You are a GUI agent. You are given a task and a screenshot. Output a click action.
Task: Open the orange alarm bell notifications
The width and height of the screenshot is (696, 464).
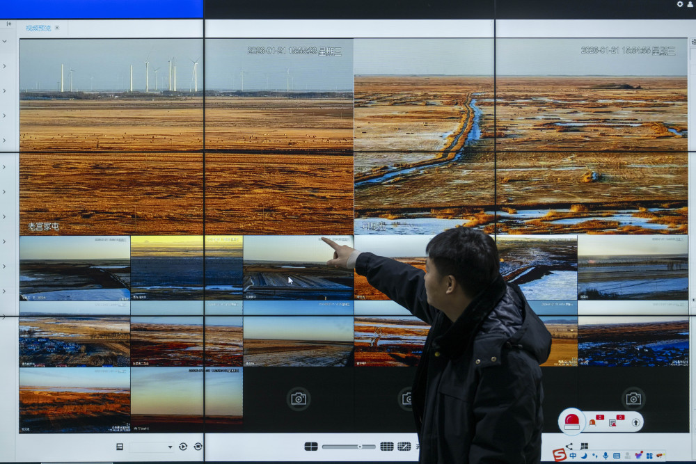[592, 422]
